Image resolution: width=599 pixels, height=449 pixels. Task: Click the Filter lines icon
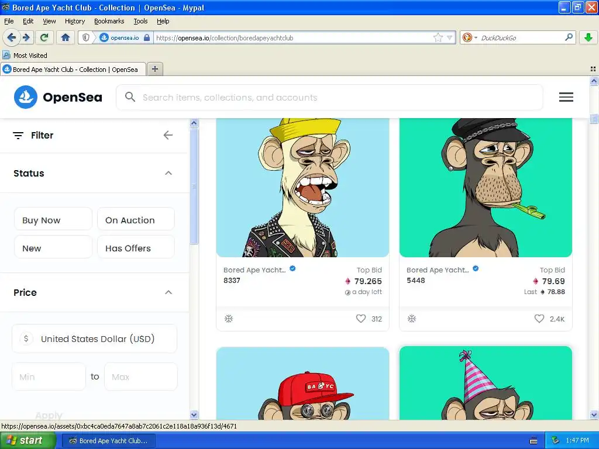(18, 136)
